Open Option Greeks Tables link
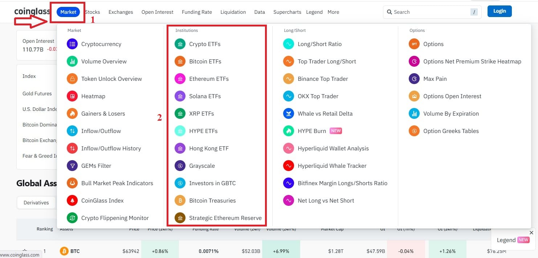This screenshot has width=538, height=258. (451, 131)
